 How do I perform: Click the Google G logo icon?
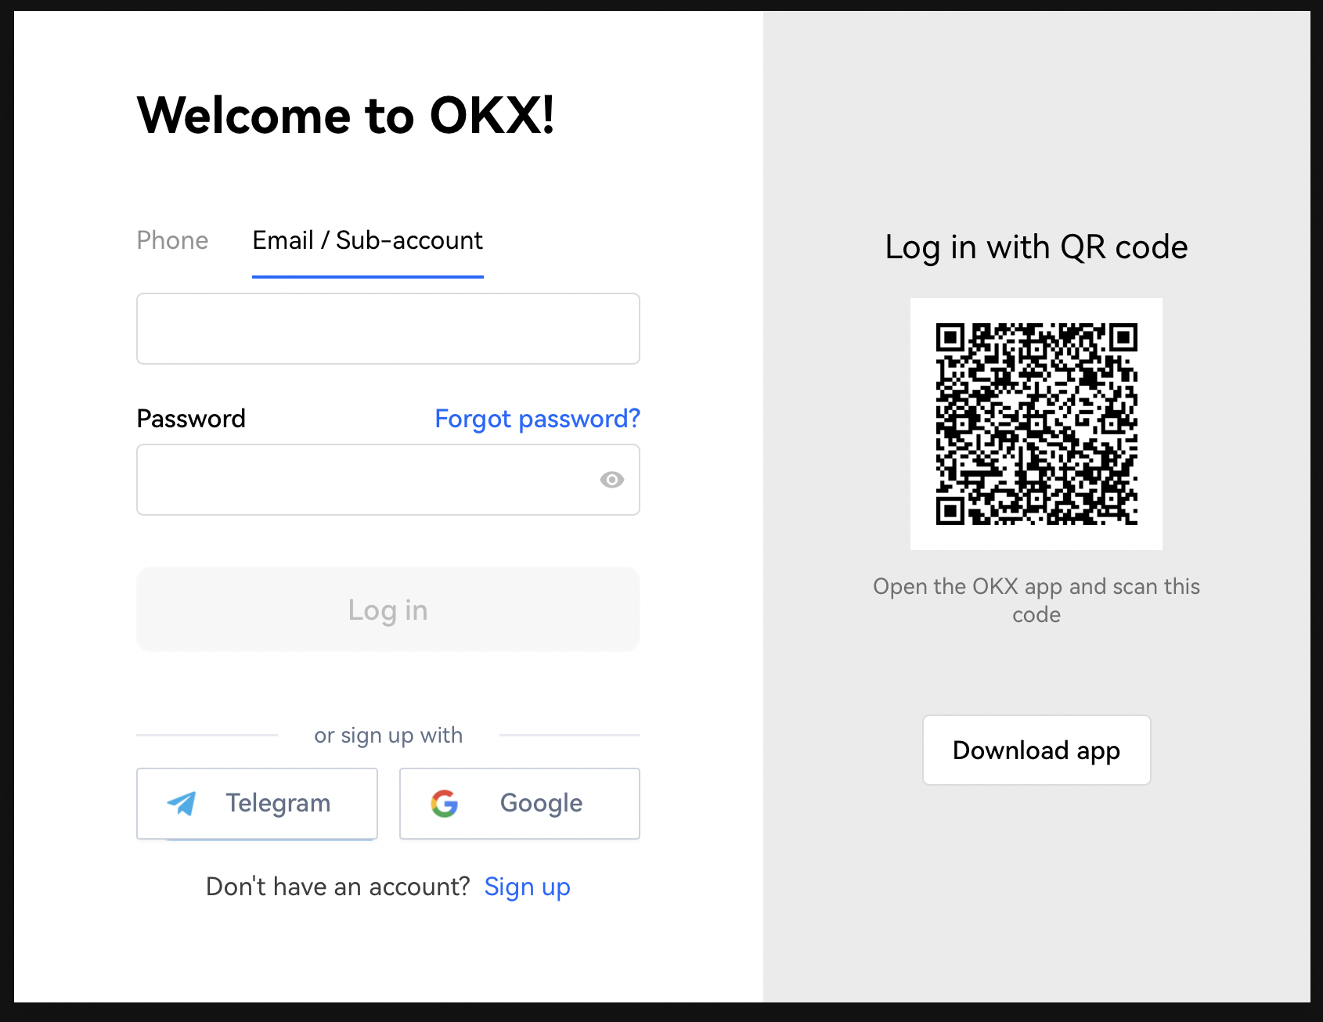[445, 804]
